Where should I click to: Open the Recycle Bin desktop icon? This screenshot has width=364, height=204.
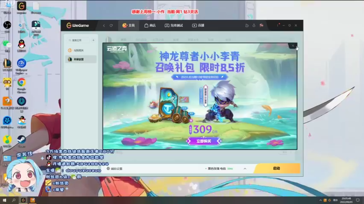coord(21,27)
